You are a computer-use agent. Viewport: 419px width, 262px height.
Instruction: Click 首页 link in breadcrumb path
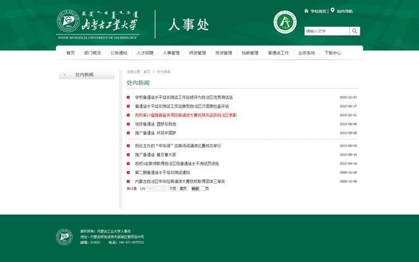pos(146,72)
